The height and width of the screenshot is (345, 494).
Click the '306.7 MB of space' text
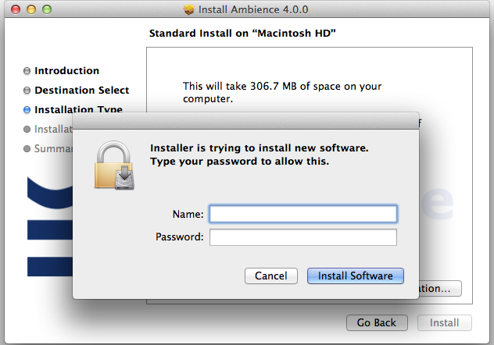click(x=295, y=86)
